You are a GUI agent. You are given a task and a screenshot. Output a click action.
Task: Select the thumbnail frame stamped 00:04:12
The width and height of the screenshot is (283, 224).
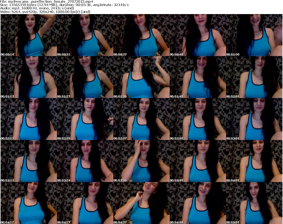pyautogui.click(x=29, y=203)
